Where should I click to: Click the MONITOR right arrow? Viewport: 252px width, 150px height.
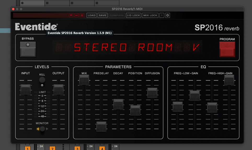(47, 129)
